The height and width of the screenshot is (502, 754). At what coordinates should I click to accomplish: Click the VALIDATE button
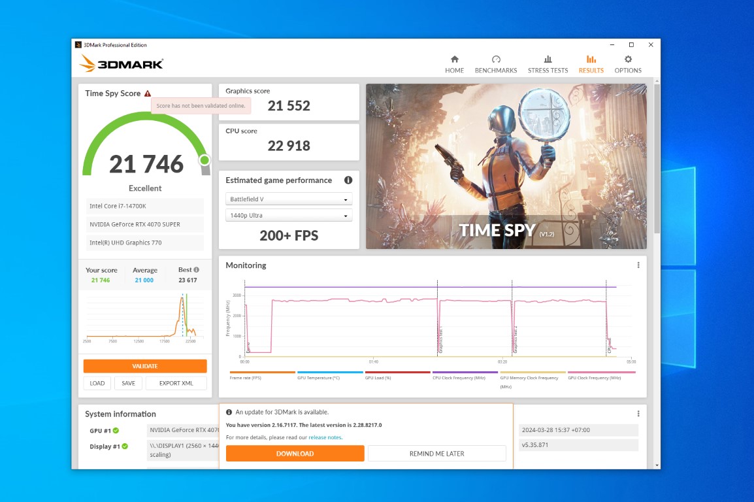[x=145, y=366]
